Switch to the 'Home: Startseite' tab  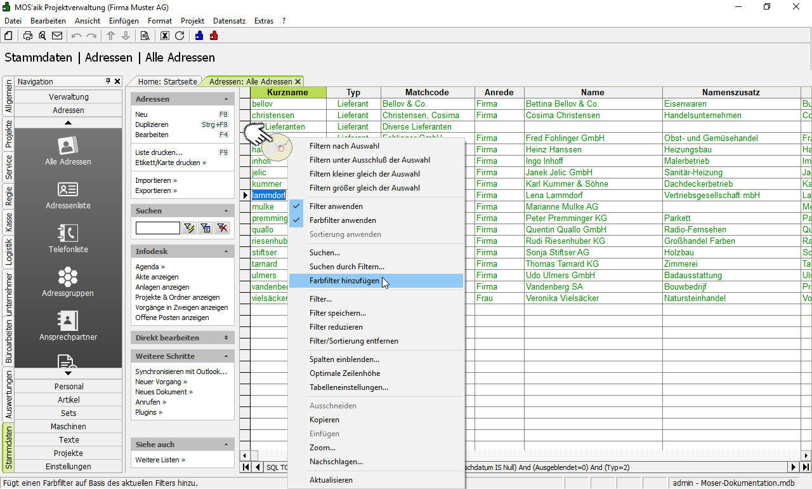tap(167, 82)
